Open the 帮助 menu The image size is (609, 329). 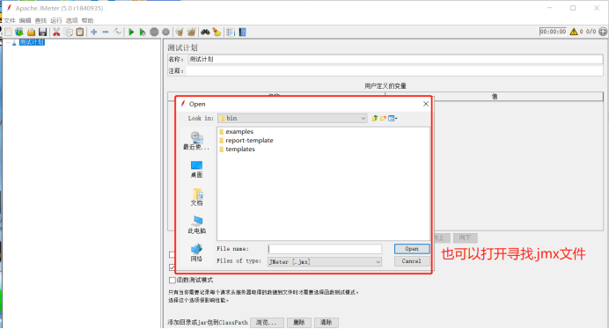pyautogui.click(x=87, y=20)
